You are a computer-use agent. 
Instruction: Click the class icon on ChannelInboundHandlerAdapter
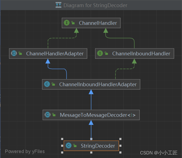[47, 84]
